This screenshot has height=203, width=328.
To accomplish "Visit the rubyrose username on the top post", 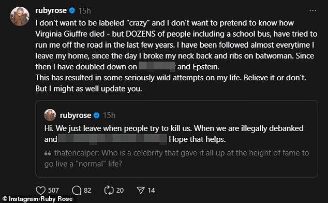I will click(x=51, y=10).
